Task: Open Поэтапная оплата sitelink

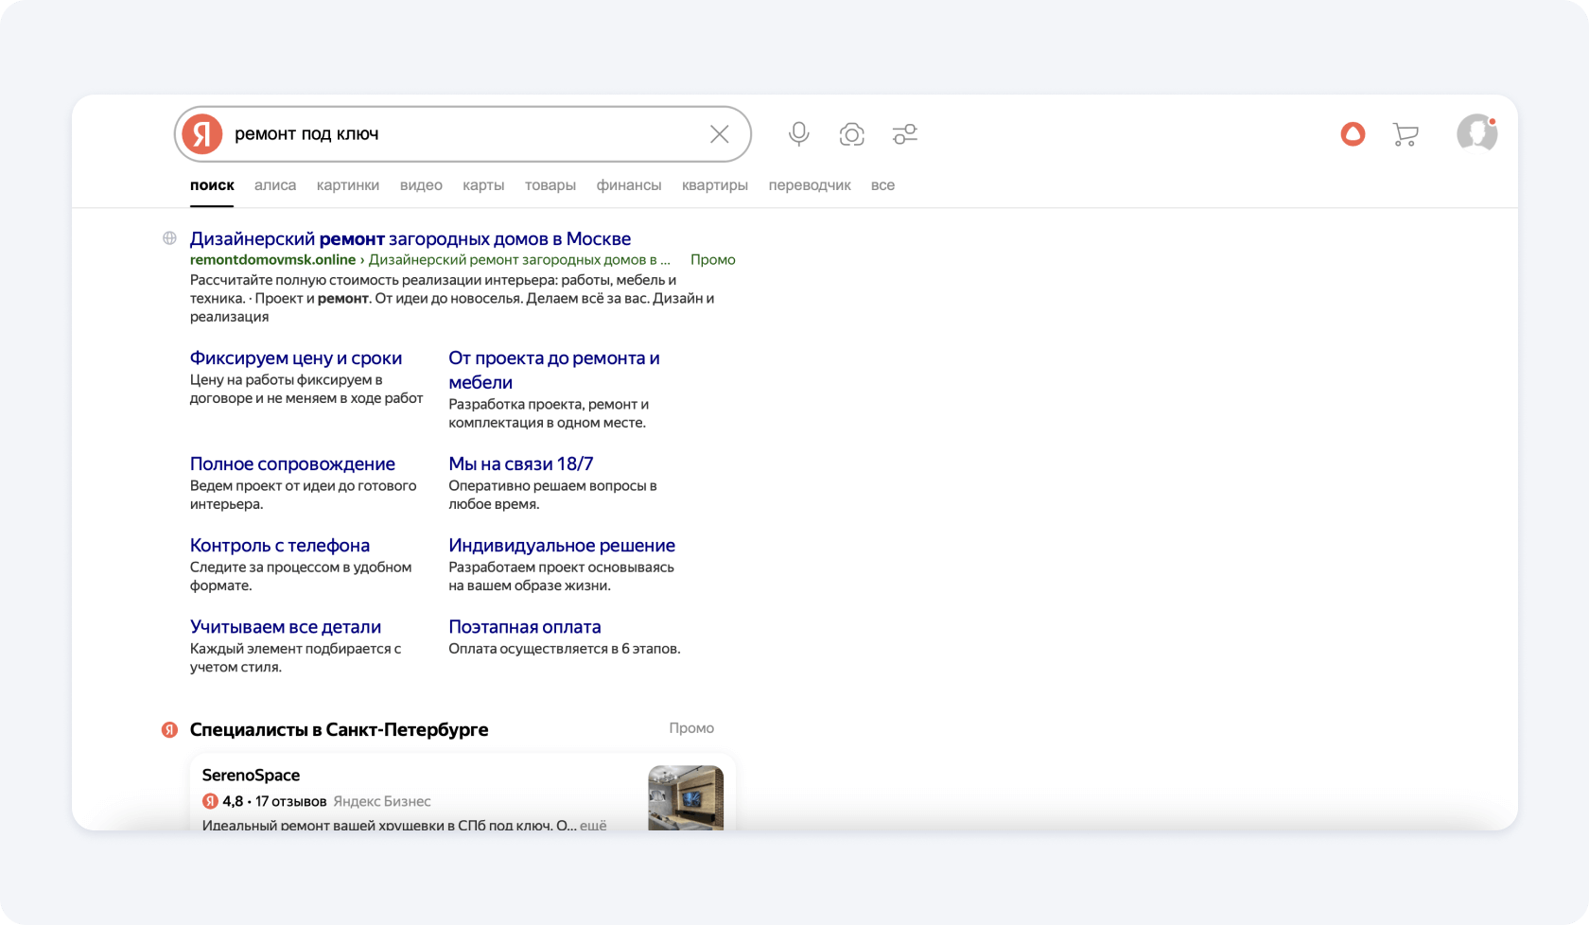Action: coord(524,626)
